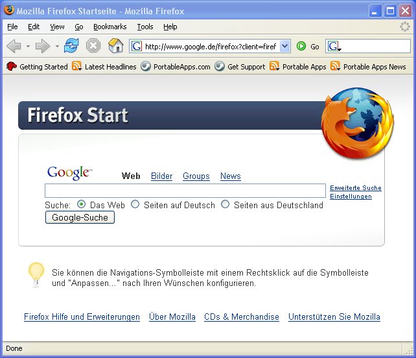Open the File menu
This screenshot has height=358, width=416.
tap(12, 27)
